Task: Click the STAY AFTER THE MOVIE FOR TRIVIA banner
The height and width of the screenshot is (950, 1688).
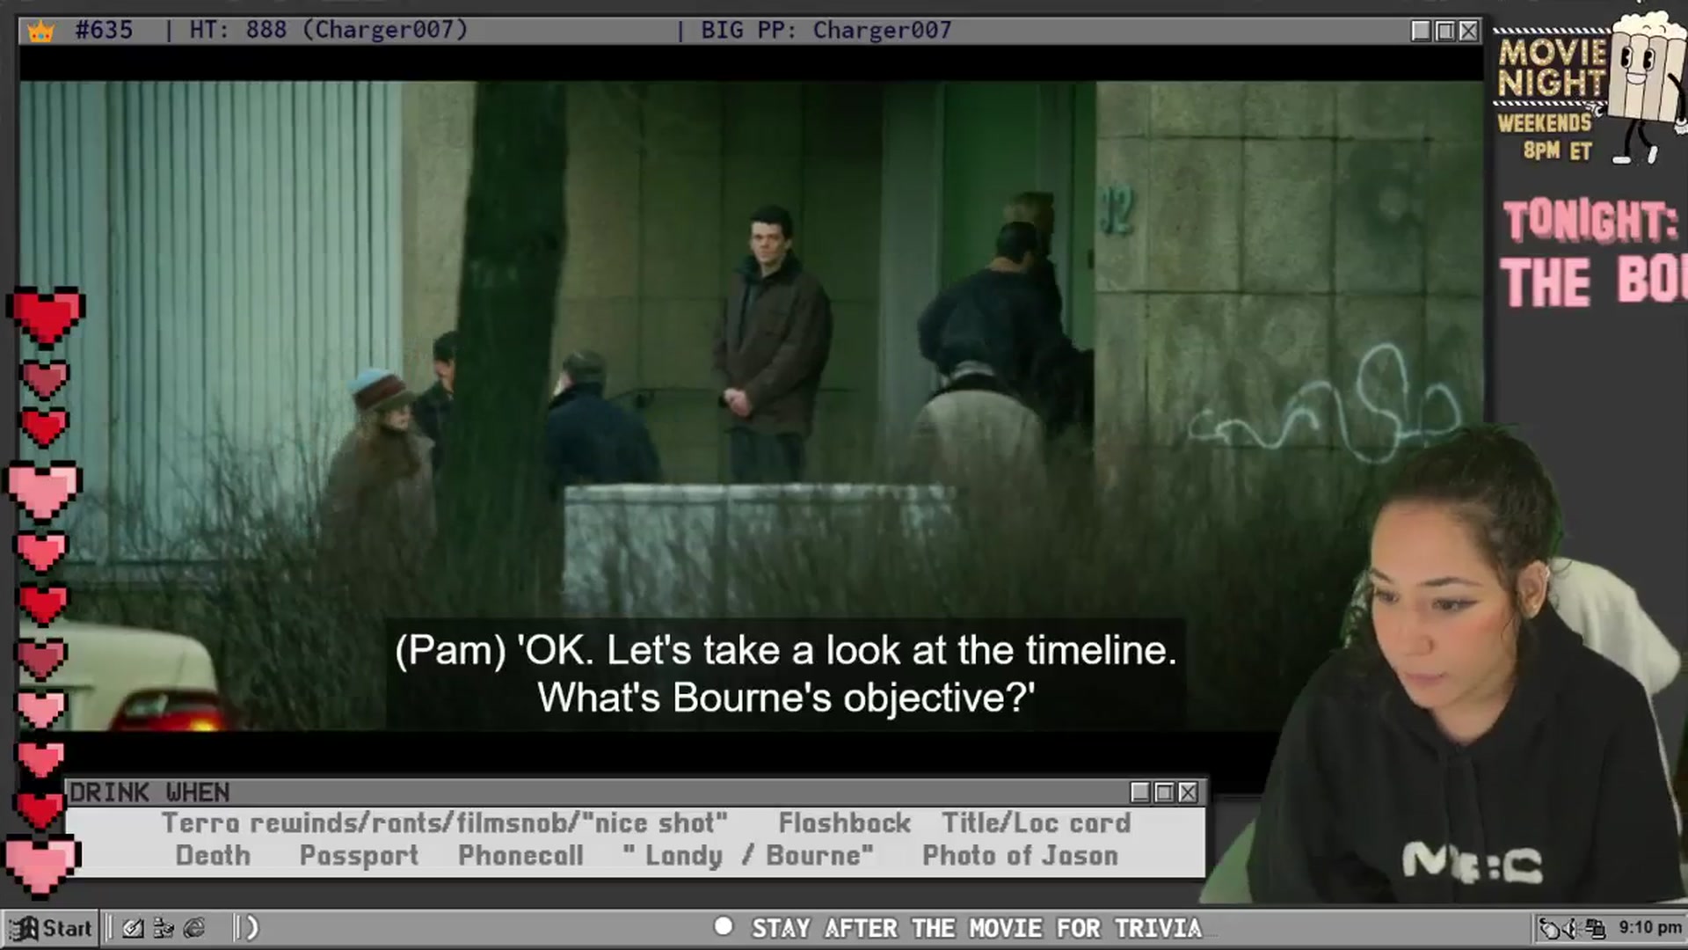Action: coord(976,928)
